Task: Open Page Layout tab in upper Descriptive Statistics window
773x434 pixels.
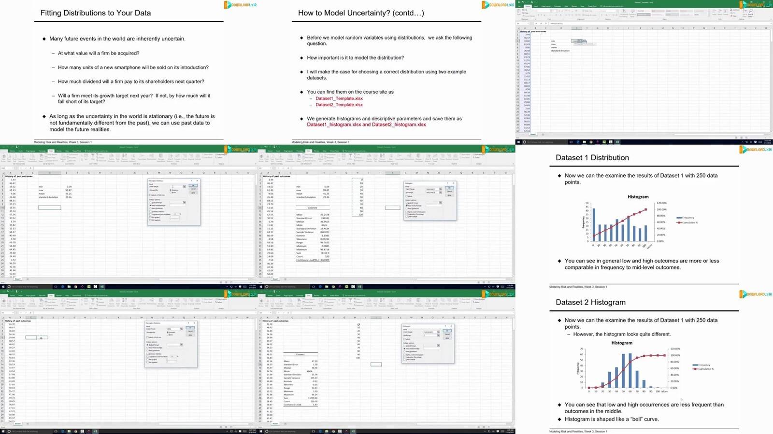Action: (x=30, y=151)
